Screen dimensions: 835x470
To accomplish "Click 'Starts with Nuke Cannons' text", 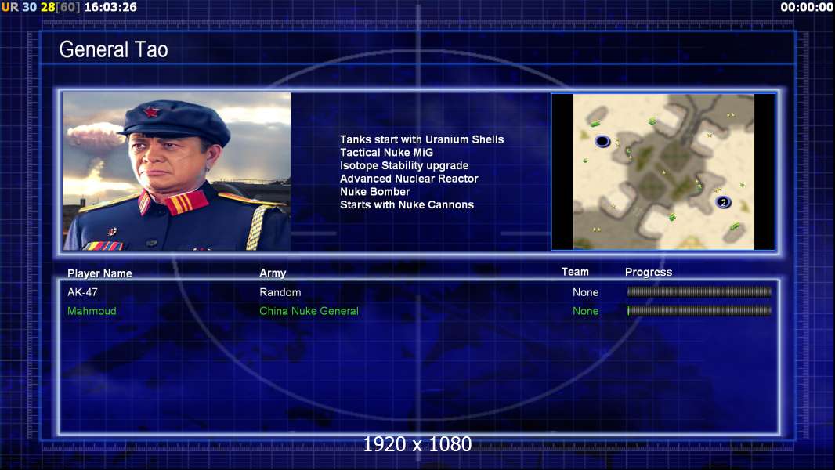I will tap(407, 205).
